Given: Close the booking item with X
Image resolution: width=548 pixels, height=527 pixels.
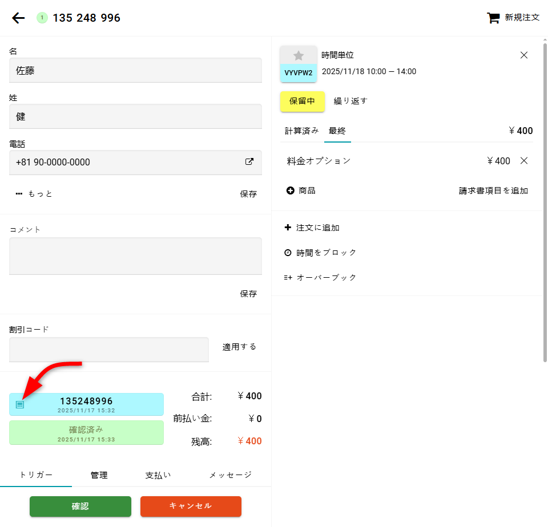Looking at the screenshot, I should coord(524,55).
